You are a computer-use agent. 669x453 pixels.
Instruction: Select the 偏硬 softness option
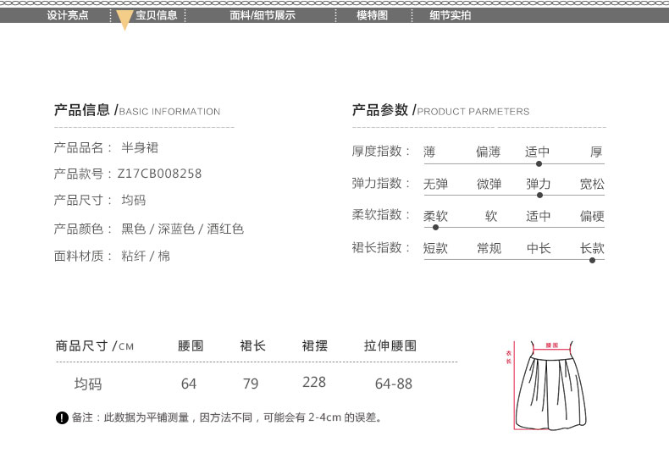click(592, 216)
